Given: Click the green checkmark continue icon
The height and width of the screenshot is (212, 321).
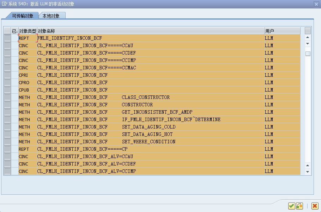Looking at the screenshot, I should click(x=291, y=206).
